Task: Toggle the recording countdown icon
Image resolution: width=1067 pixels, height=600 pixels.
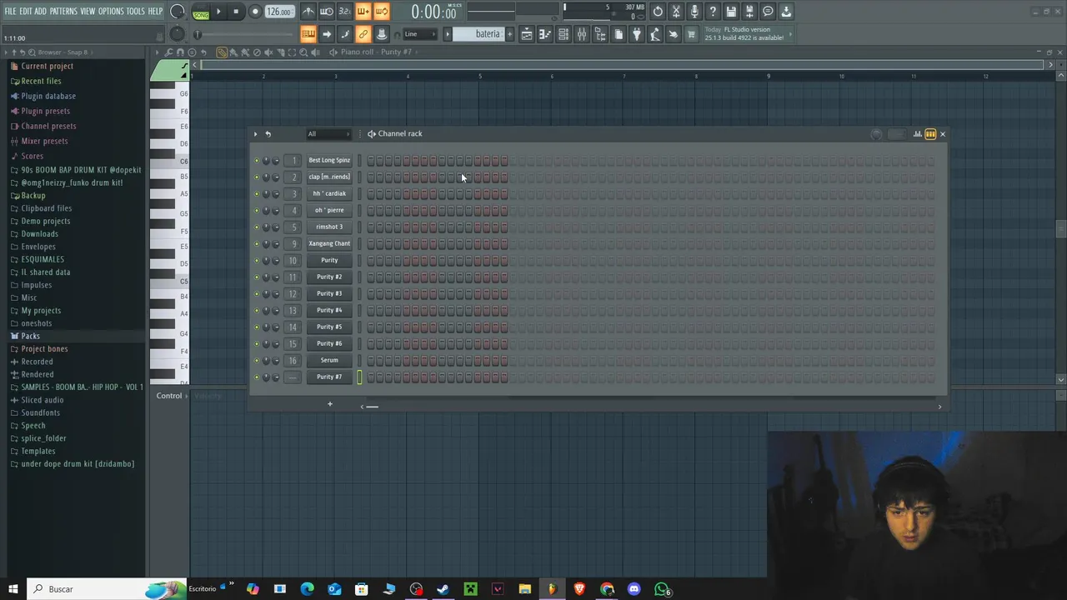Action: (x=344, y=12)
